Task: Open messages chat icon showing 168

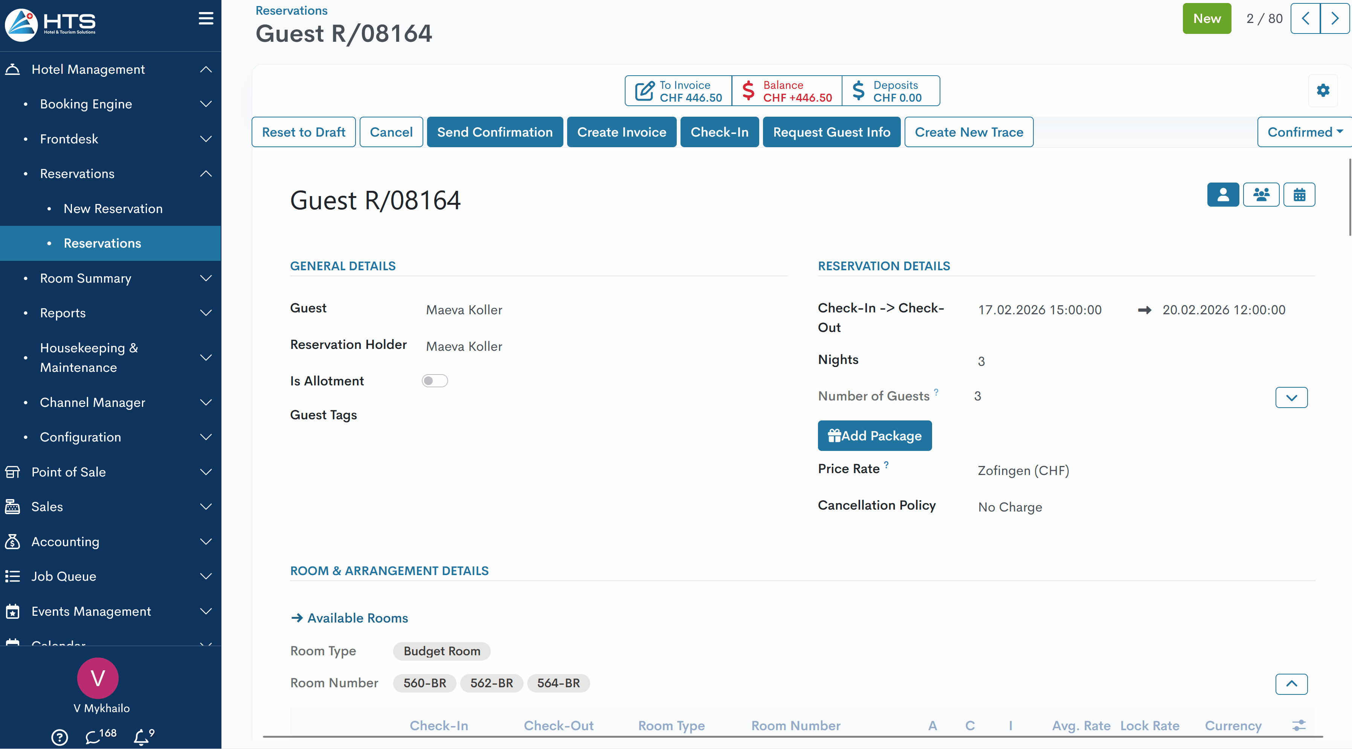Action: pyautogui.click(x=93, y=737)
